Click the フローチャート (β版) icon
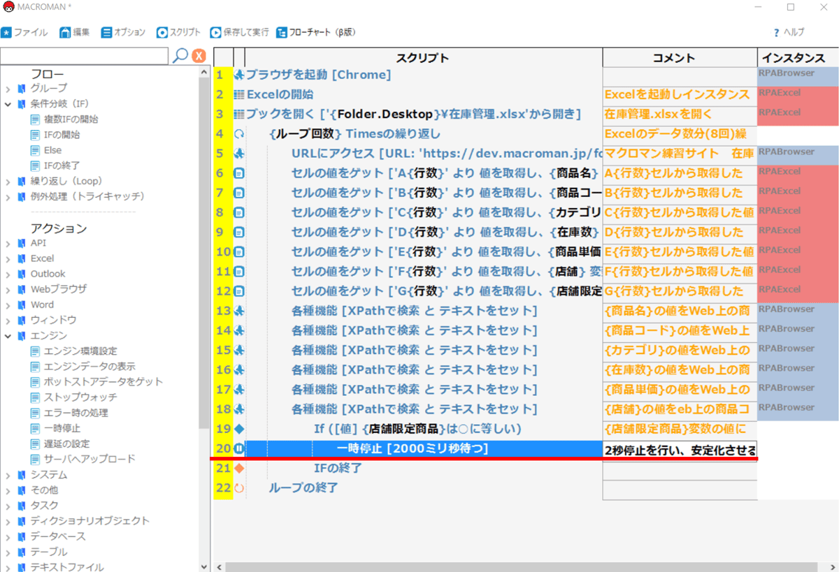839x572 pixels. click(282, 32)
